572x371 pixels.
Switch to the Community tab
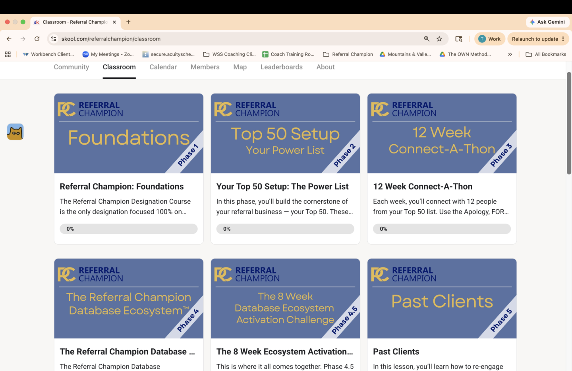pyautogui.click(x=71, y=67)
